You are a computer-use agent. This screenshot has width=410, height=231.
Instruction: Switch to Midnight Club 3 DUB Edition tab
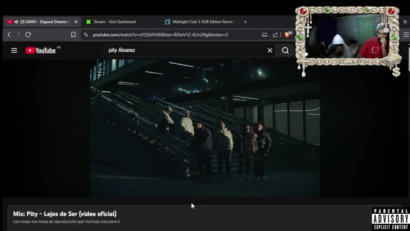201,22
